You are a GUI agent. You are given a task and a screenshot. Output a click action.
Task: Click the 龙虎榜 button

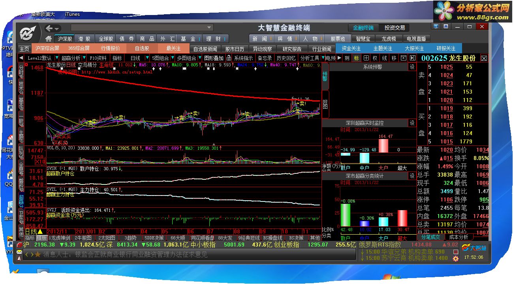pyautogui.click(x=389, y=39)
